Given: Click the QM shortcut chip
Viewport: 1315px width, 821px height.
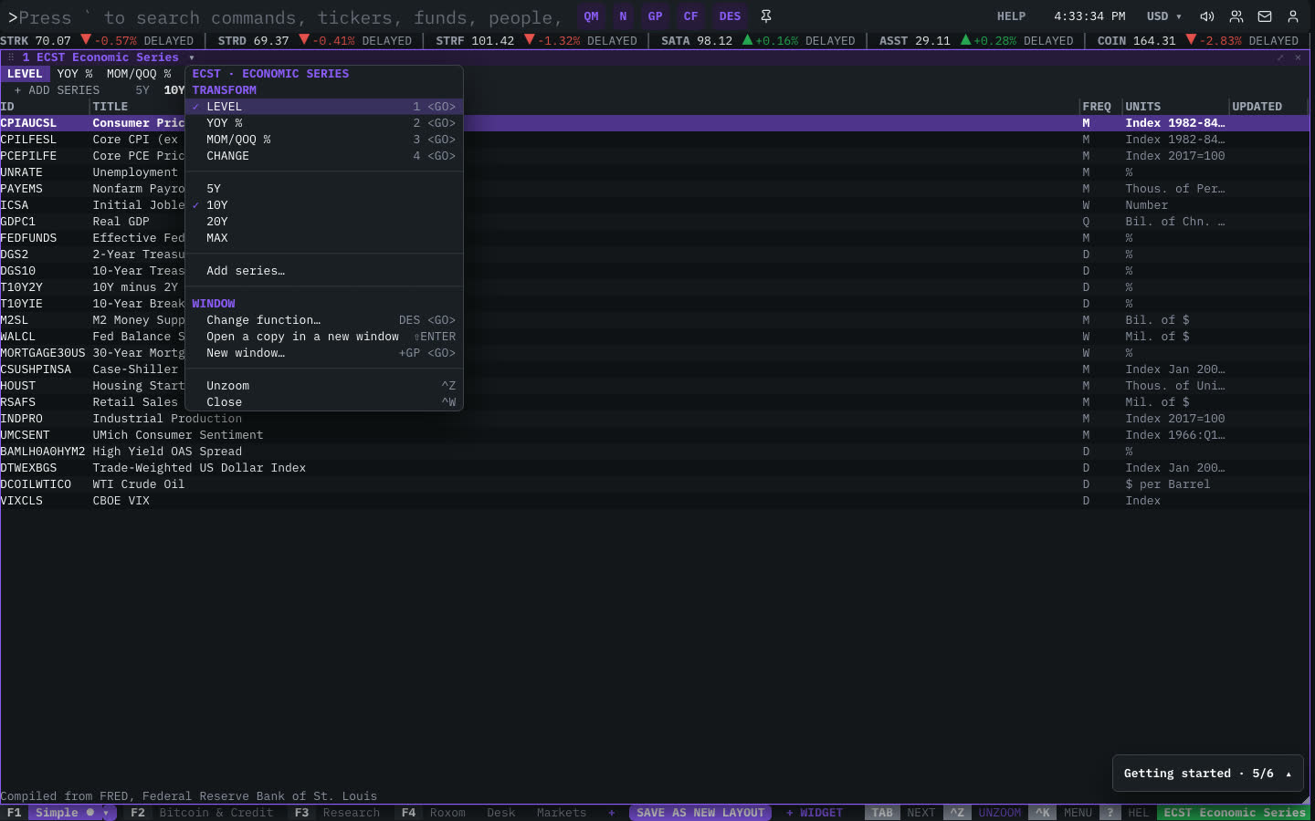Looking at the screenshot, I should pos(592,16).
